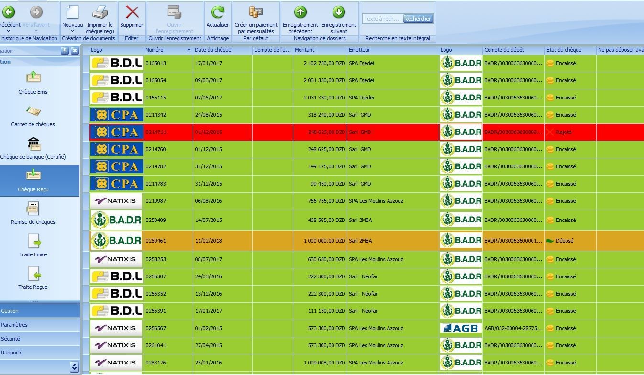Delete the record with Supprimer
Screen dimensions: 644x375
132,16
